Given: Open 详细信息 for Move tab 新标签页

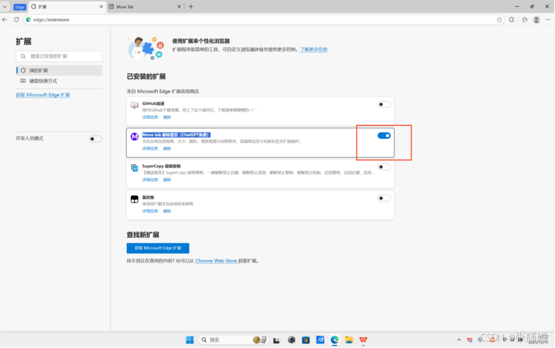Looking at the screenshot, I should click(150, 149).
